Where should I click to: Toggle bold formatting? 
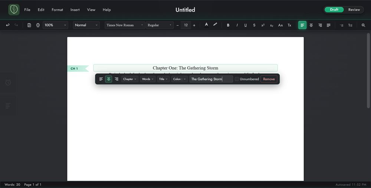228,25
